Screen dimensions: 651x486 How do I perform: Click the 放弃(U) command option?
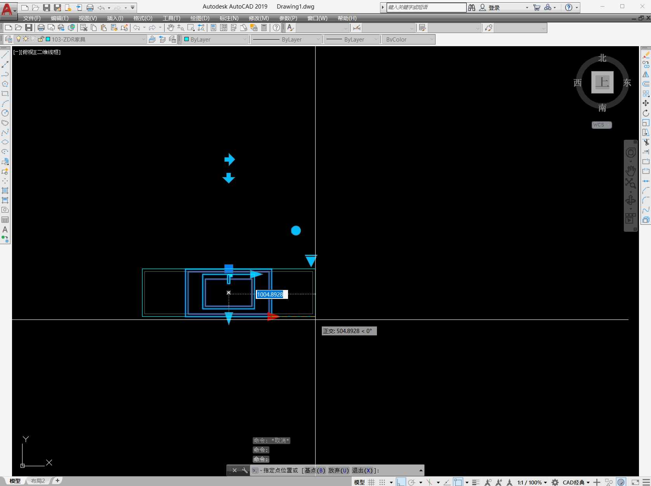click(339, 470)
